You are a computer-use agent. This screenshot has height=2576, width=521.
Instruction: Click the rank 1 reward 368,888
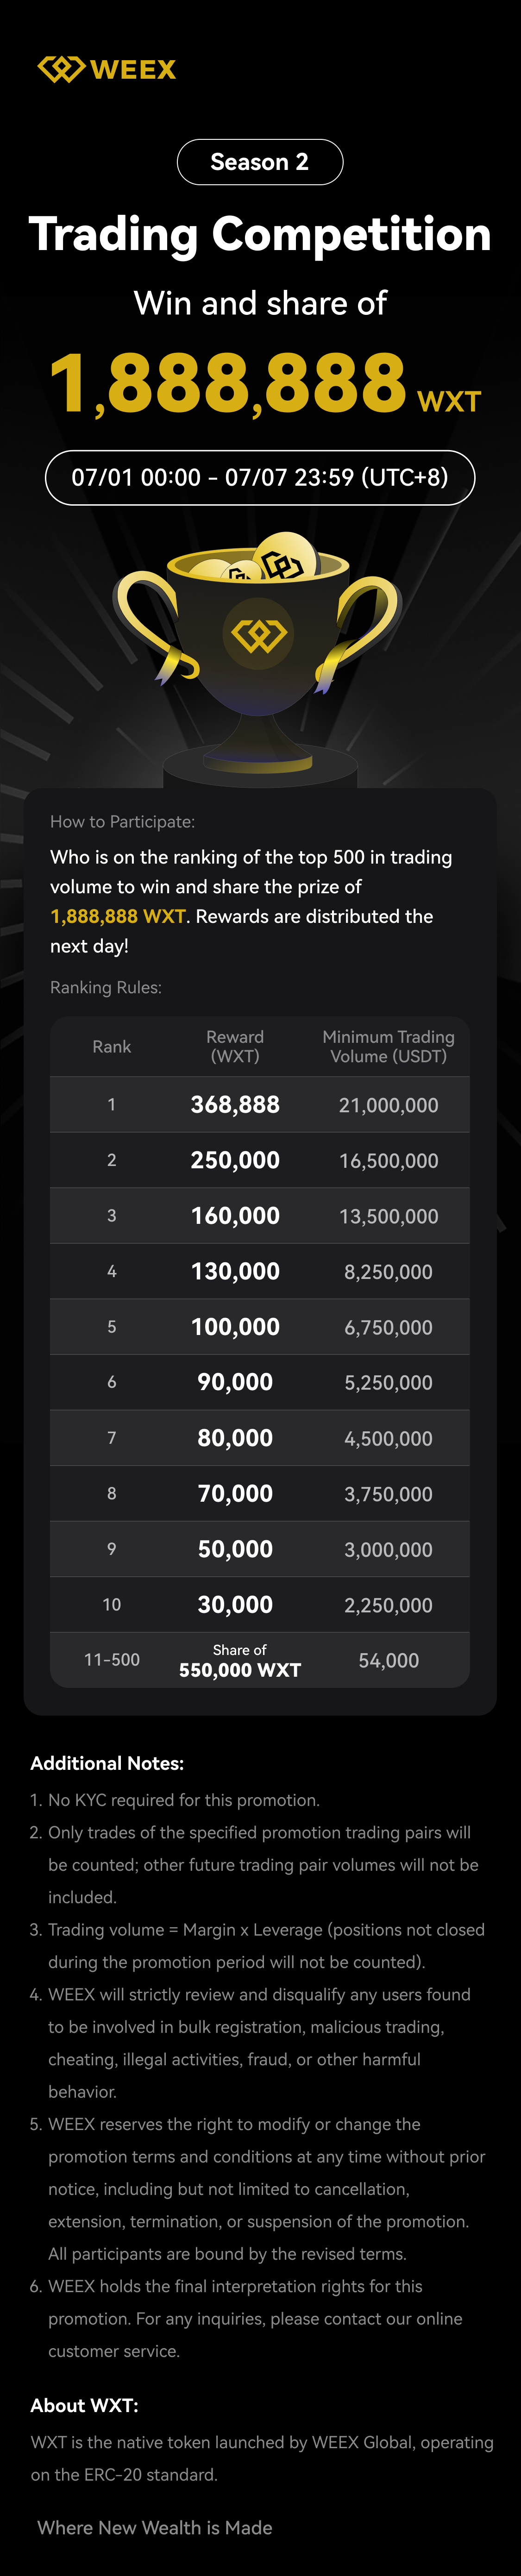point(235,1105)
